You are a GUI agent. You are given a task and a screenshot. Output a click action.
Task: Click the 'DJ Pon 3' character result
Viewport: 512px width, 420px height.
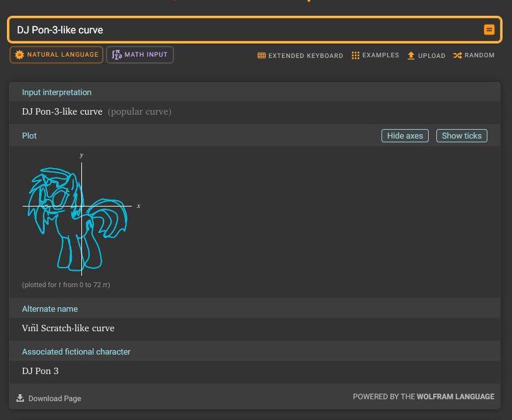point(40,371)
